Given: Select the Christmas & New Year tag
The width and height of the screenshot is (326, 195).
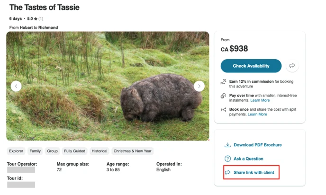Looking at the screenshot, I should point(132,151).
